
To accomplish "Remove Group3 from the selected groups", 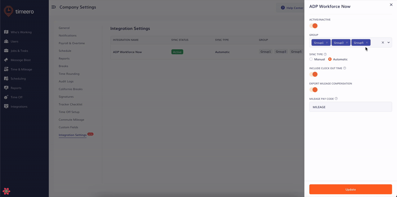I will click(347, 42).
